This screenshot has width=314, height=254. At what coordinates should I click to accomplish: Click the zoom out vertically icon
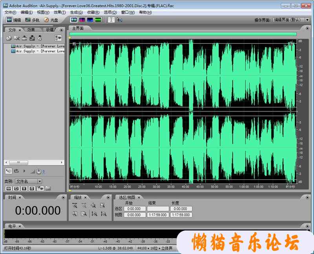(104, 214)
